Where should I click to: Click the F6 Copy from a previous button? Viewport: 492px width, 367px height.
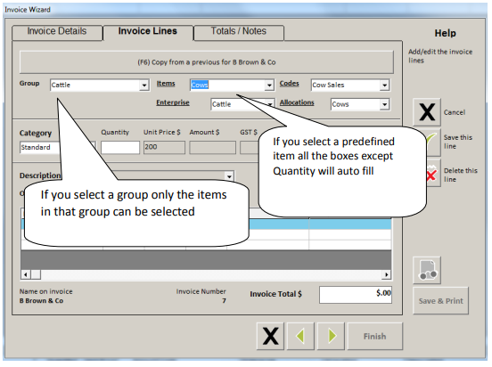pos(207,62)
